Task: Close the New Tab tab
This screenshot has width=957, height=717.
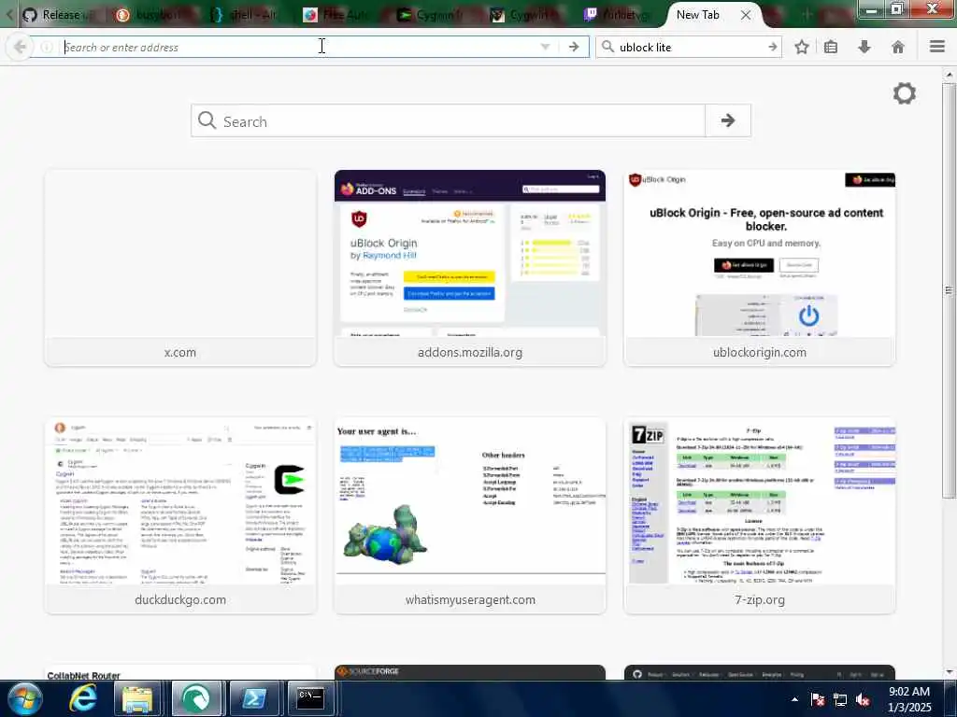Action: (x=745, y=15)
